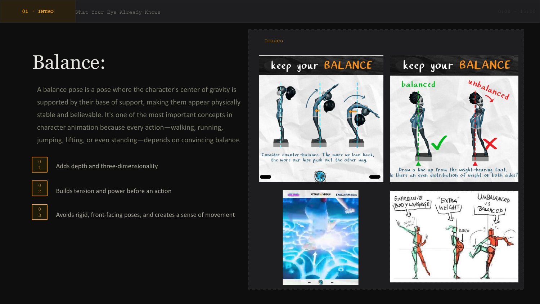Click 'Adds depth and three-dimensionality' item
Image resolution: width=540 pixels, height=304 pixels.
tap(107, 166)
